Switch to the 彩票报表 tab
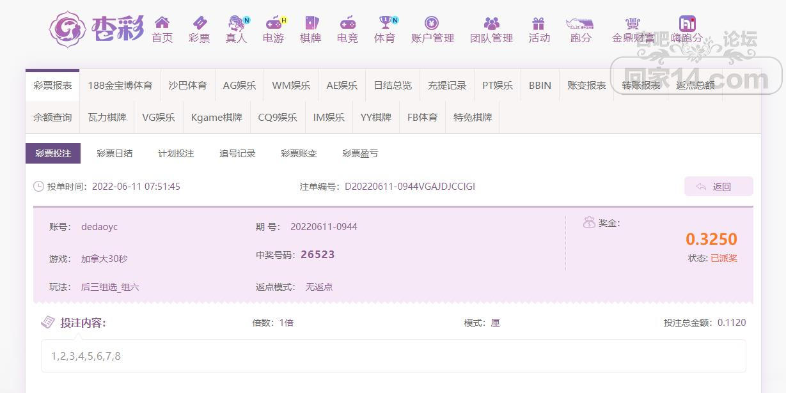The image size is (786, 393). (52, 85)
